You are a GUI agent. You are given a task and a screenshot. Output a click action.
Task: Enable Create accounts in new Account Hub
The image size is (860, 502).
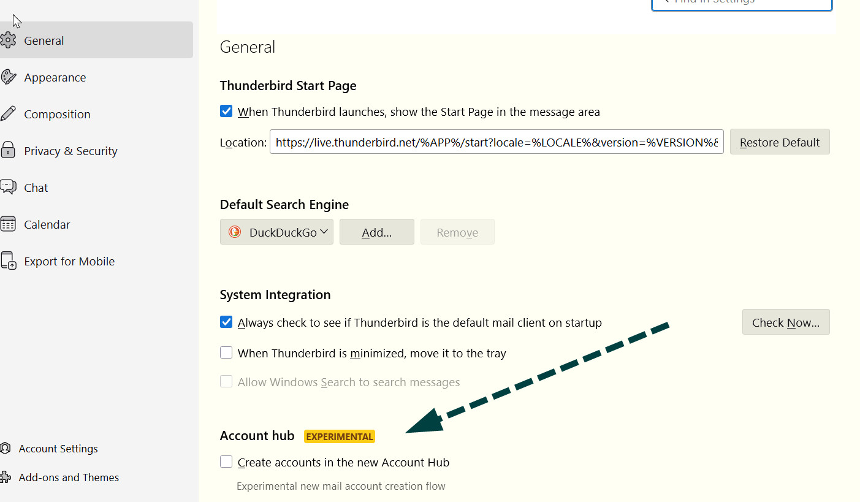point(226,462)
